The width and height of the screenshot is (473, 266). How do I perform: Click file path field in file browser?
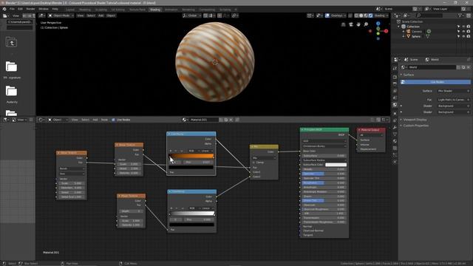point(20,22)
